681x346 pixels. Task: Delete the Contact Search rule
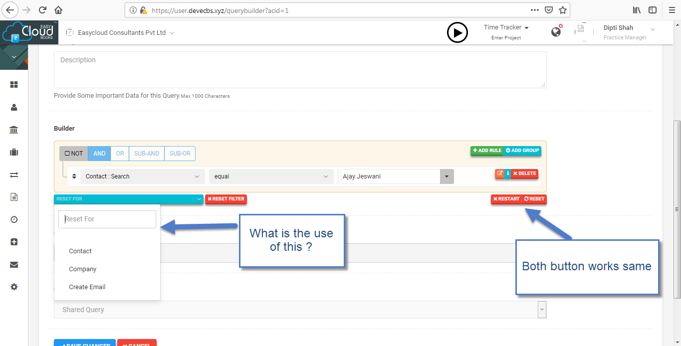pos(524,173)
